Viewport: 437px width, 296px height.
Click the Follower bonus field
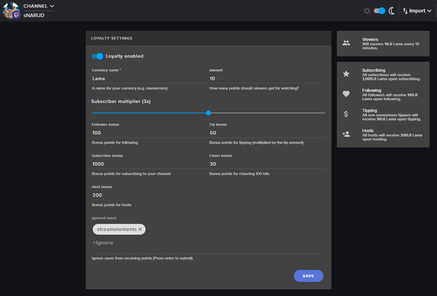click(x=150, y=133)
